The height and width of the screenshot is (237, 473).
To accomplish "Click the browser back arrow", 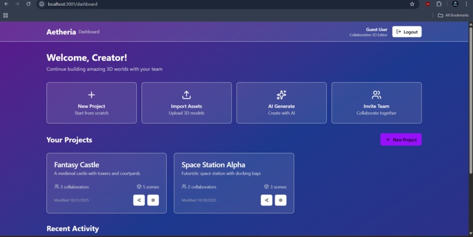I will point(6,4).
